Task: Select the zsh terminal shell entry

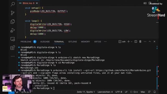Action: tap(122, 42)
